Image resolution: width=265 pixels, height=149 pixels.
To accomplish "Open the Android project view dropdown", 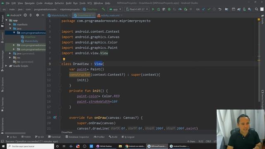I will click(x=14, y=15).
